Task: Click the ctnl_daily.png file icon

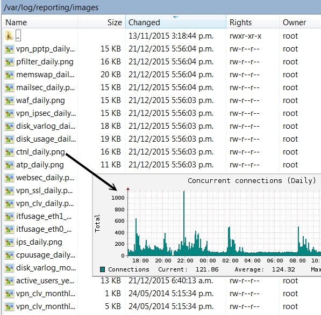Action: (x=10, y=152)
